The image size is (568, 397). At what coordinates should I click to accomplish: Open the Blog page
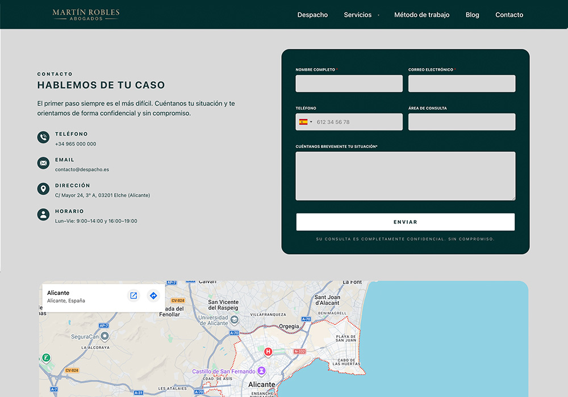coord(472,15)
